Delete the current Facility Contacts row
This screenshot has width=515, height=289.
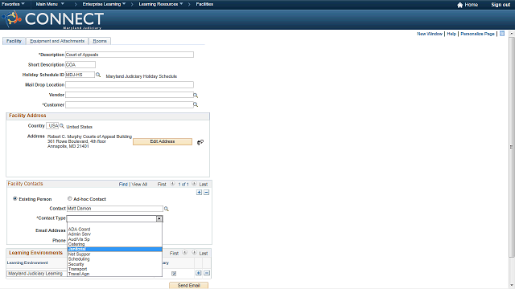coord(206,193)
